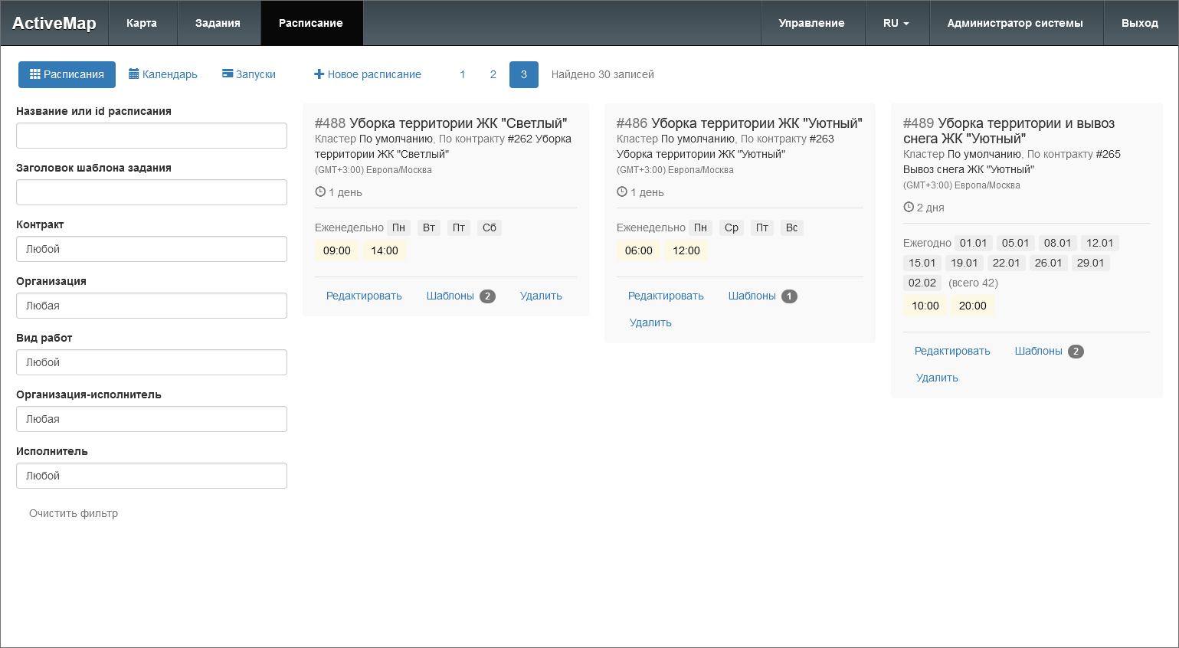The width and height of the screenshot is (1179, 648).
Task: Click the plus icon for Новое расписание
Action: coord(319,74)
